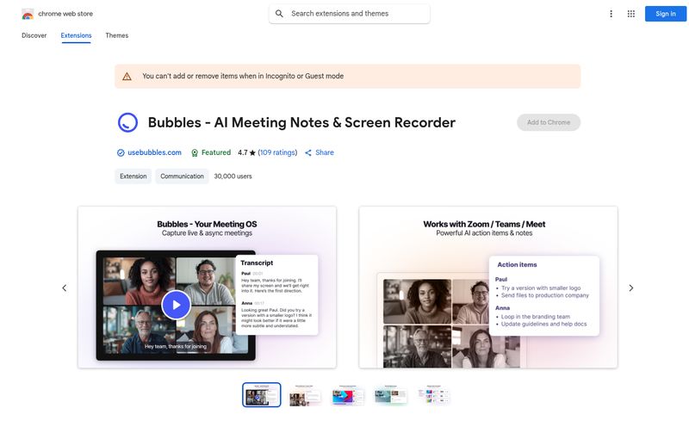
Task: Open the usebubbles.com publisher link
Action: point(154,152)
